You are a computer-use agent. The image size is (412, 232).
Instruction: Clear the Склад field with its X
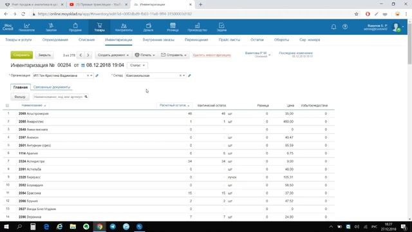(180, 75)
